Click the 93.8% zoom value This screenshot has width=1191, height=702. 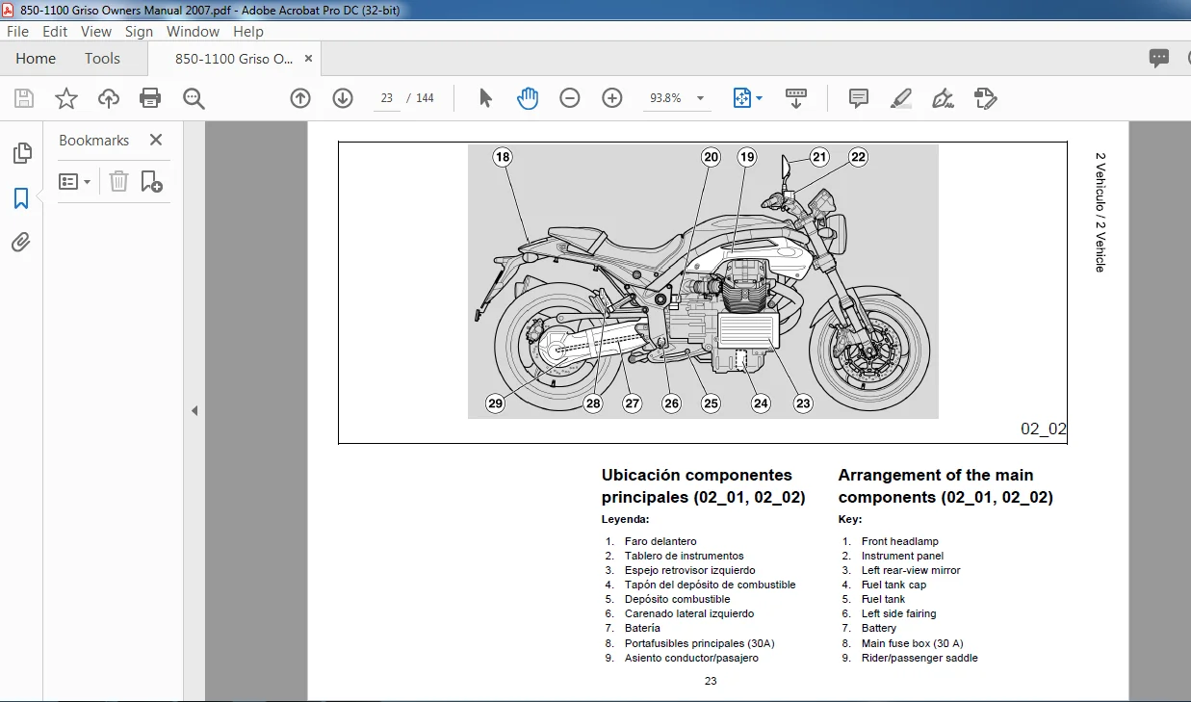pos(665,98)
